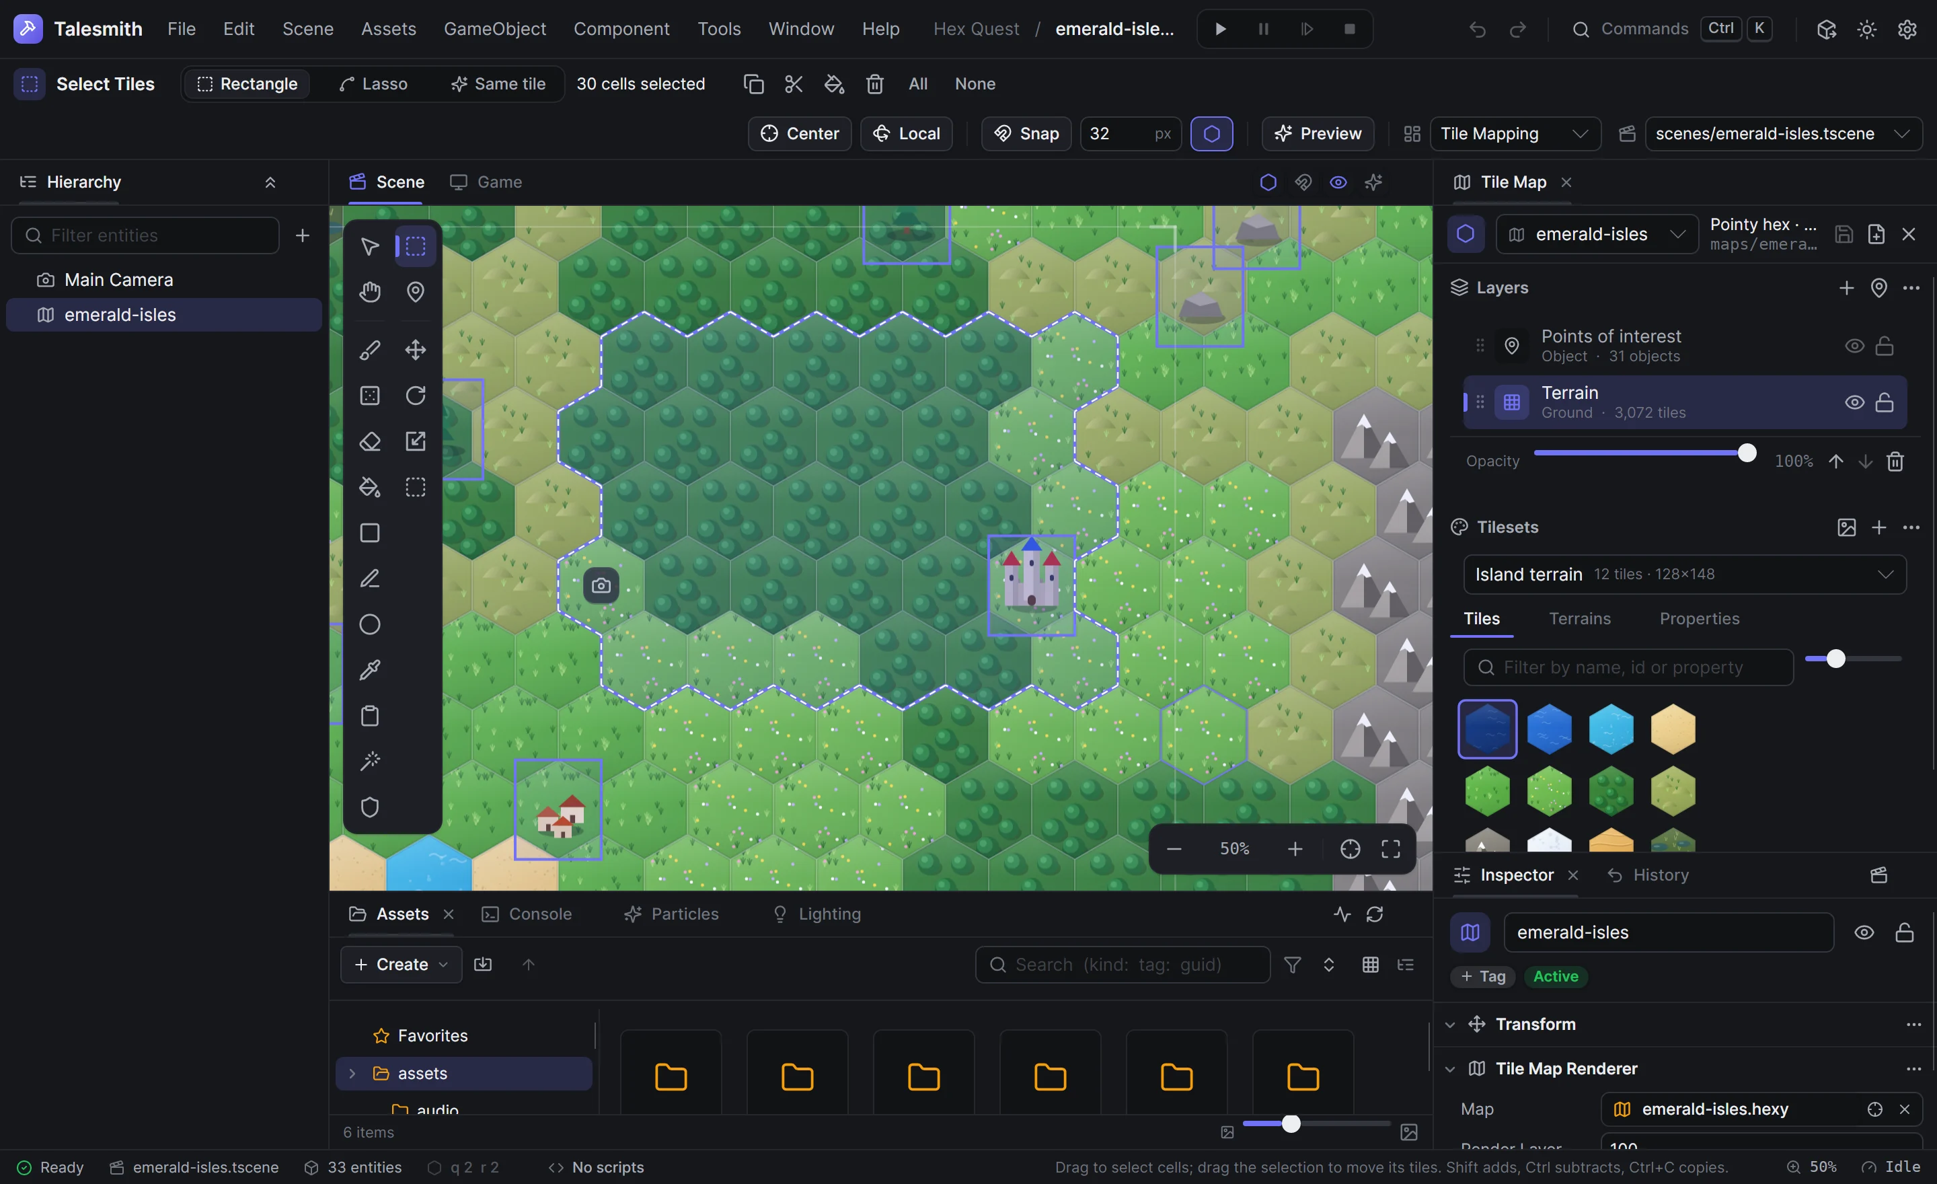Fit view with the fullscreen icon
Image resolution: width=1937 pixels, height=1184 pixels.
(x=1391, y=849)
